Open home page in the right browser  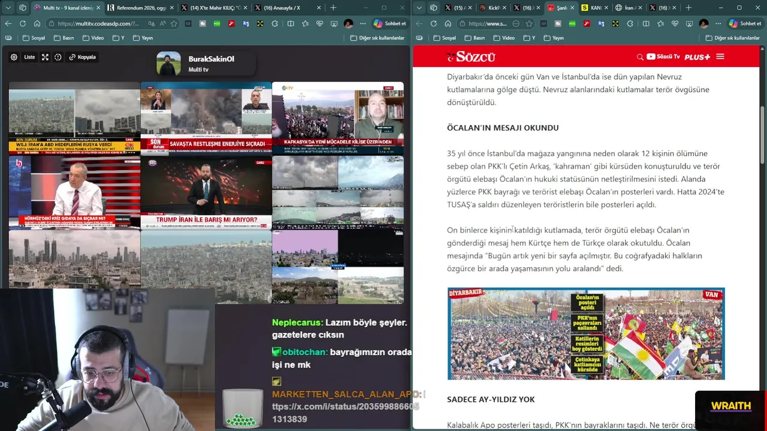[448, 23]
